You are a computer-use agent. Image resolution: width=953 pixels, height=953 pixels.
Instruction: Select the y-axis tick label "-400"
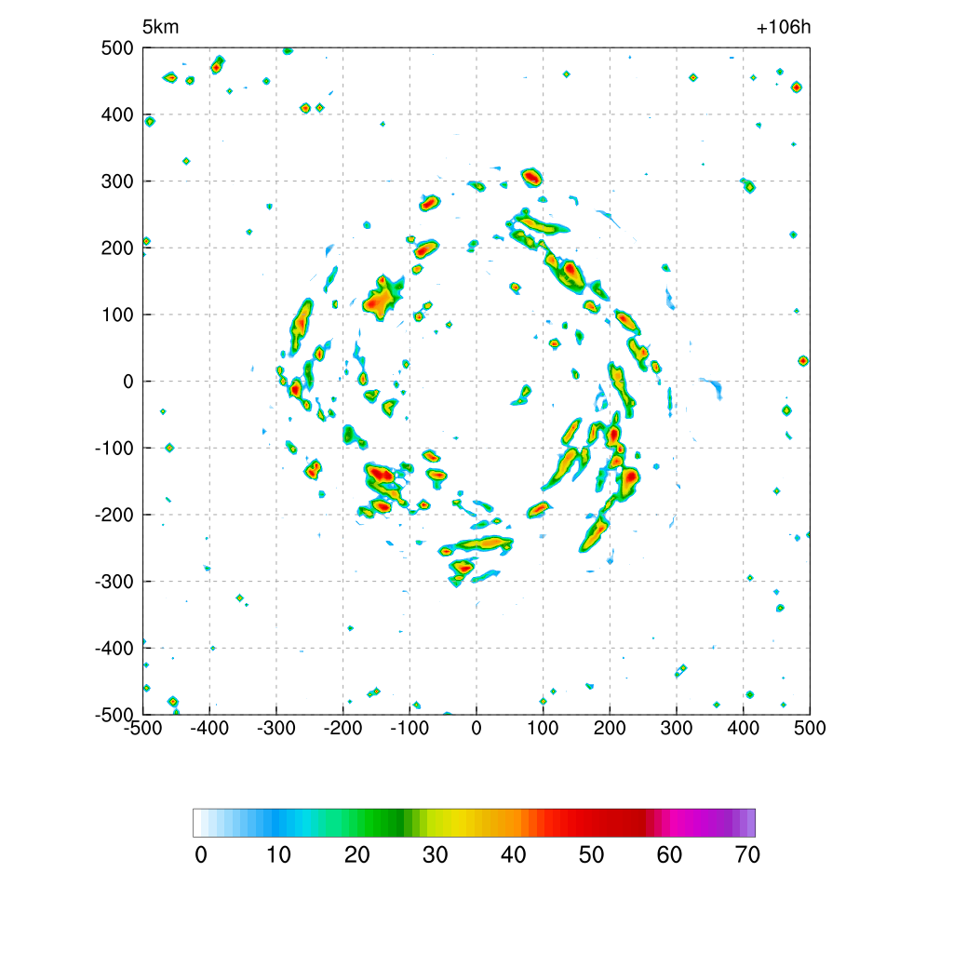coord(114,649)
